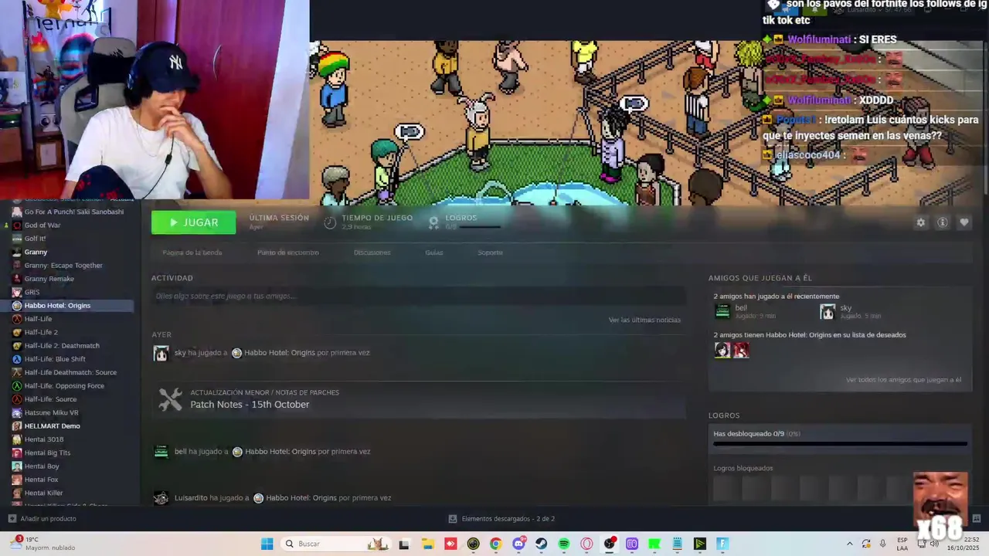
Task: Add game to favorites with heart icon
Action: [964, 222]
